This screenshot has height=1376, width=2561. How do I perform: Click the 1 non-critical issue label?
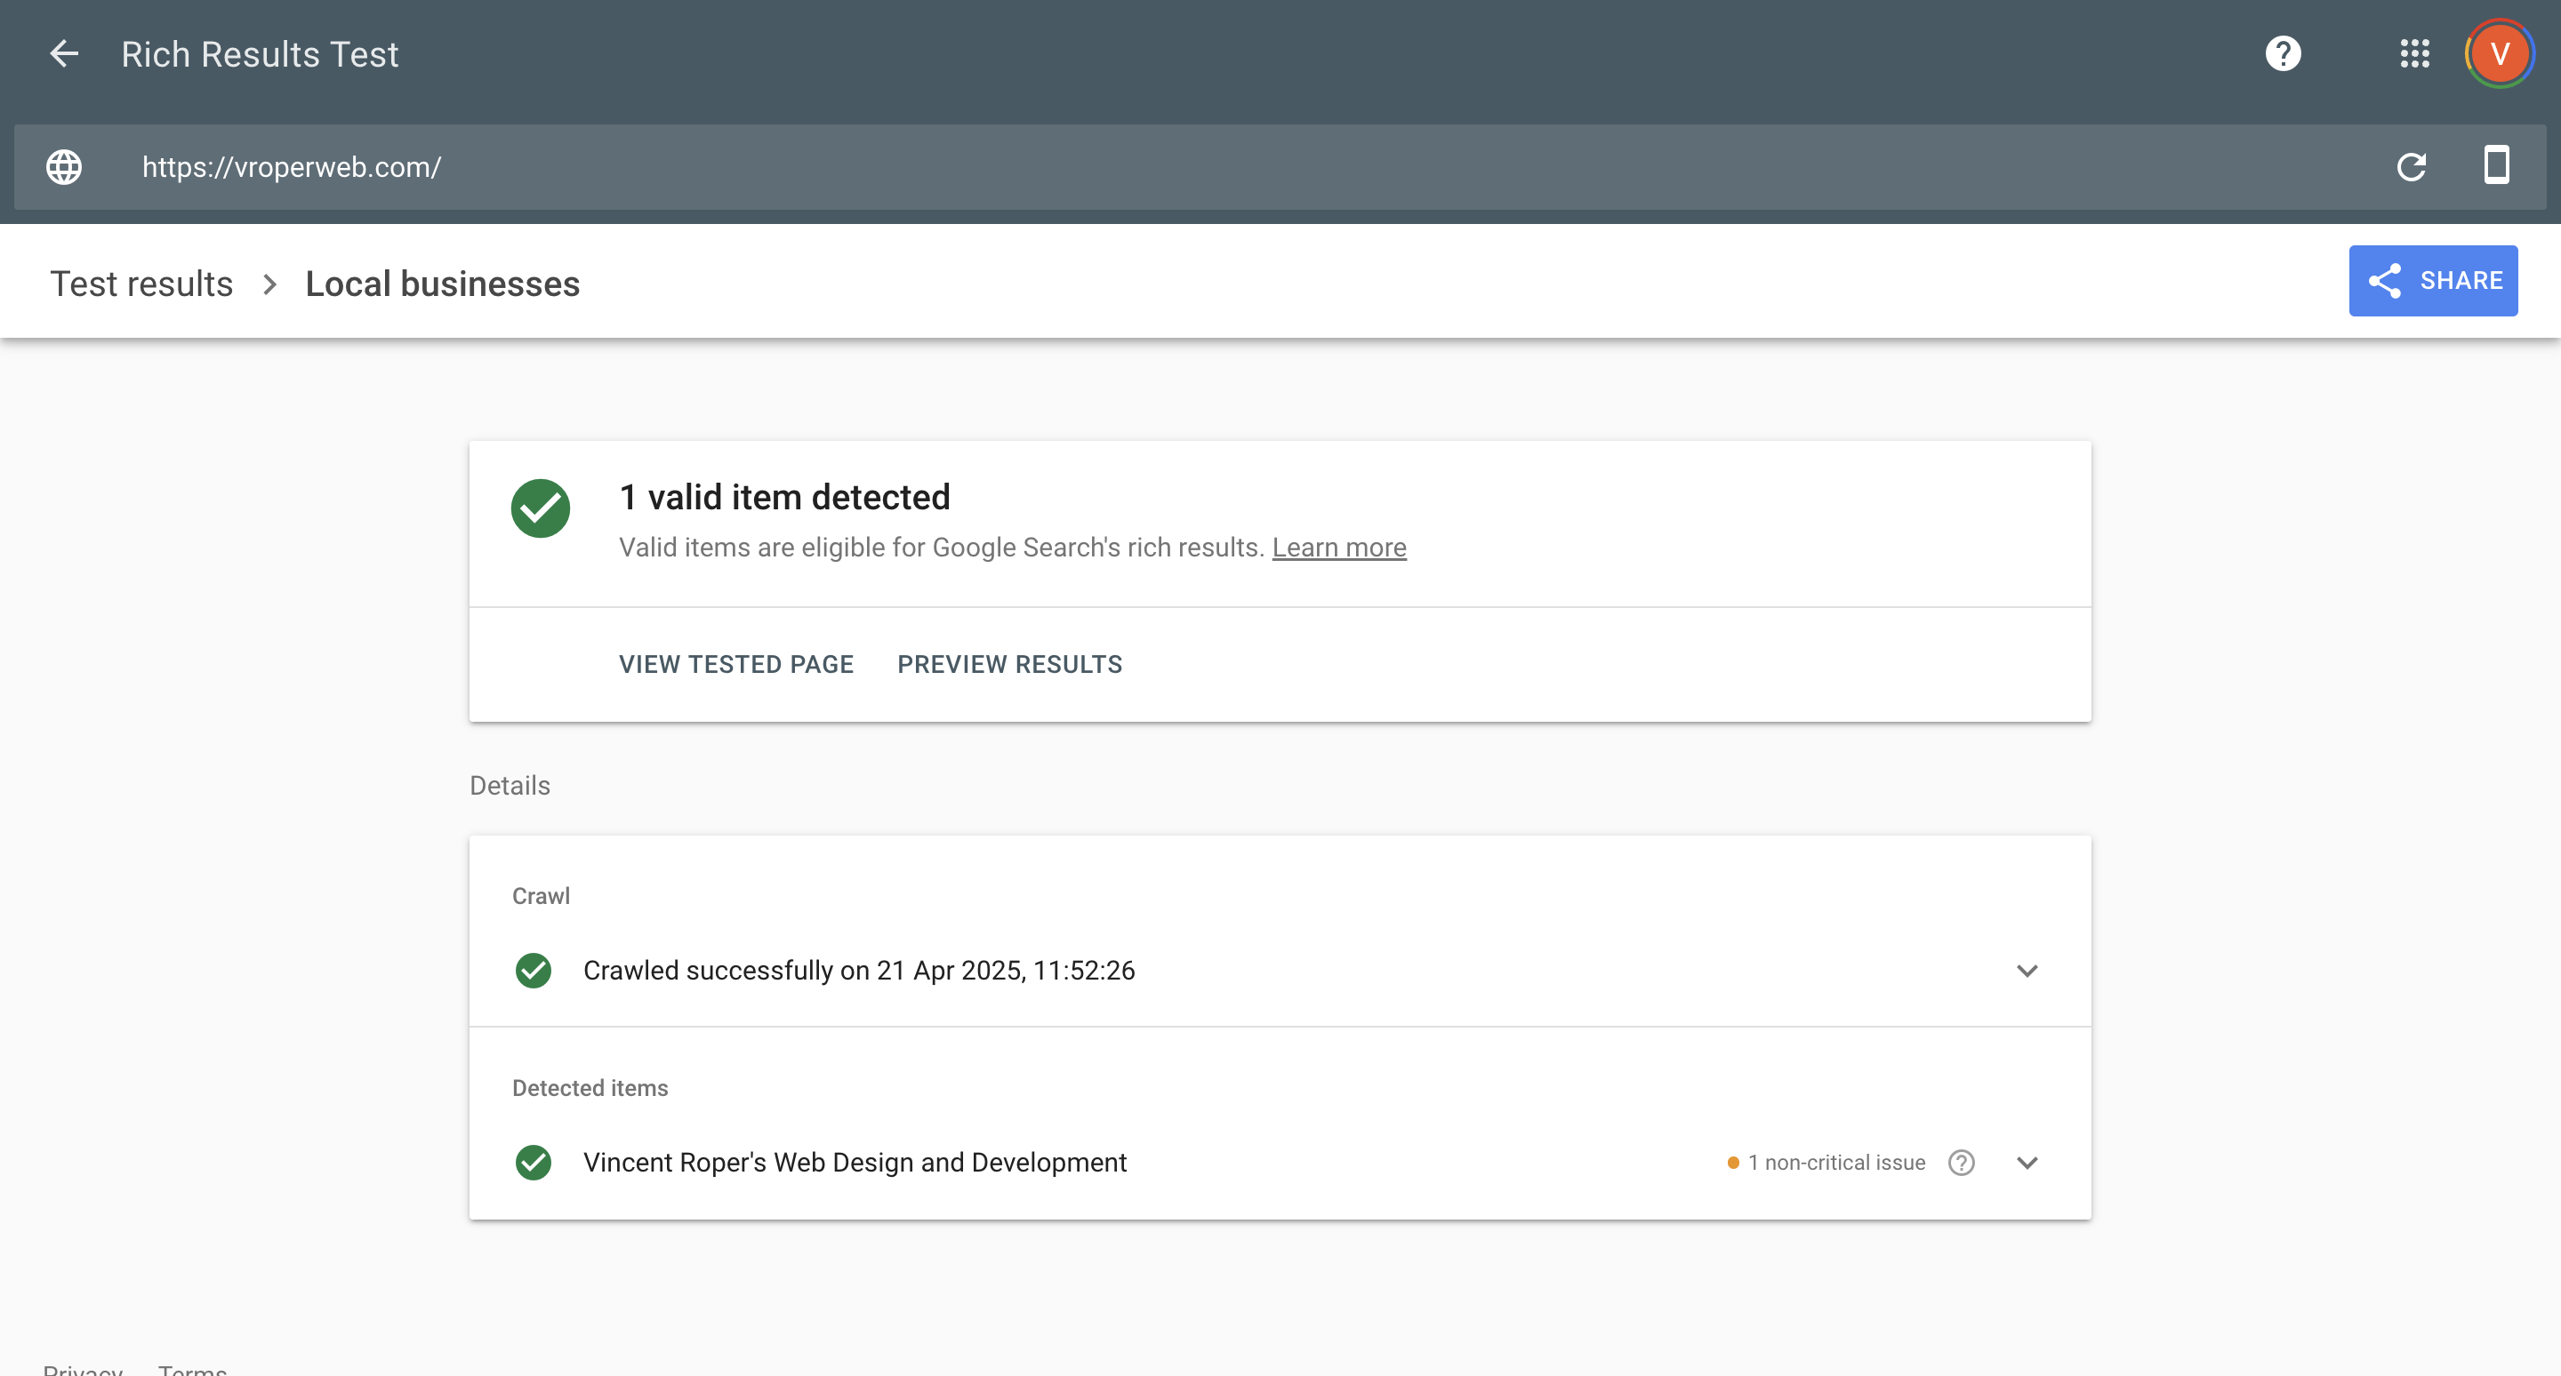click(1836, 1163)
